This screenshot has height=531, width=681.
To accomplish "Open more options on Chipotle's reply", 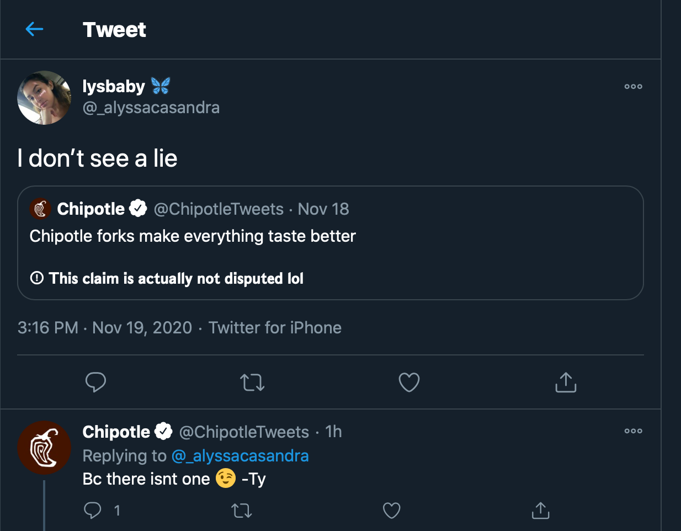I will pyautogui.click(x=633, y=431).
